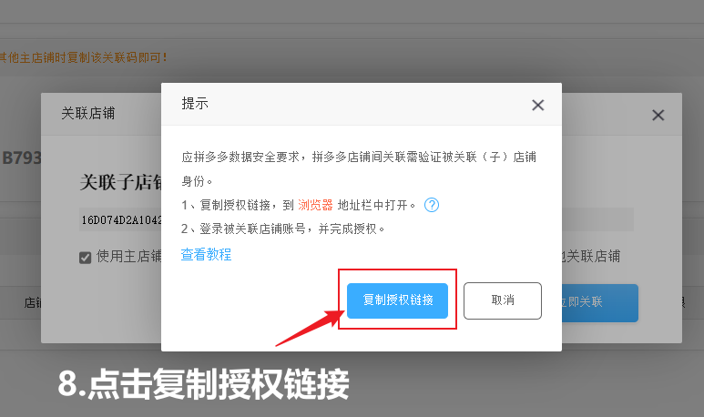This screenshot has height=417, width=704.
Task: Click the 关联子店铺 heading
Action: point(121,182)
